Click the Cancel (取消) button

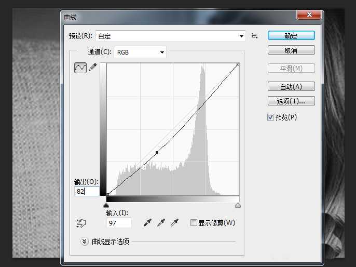291,50
